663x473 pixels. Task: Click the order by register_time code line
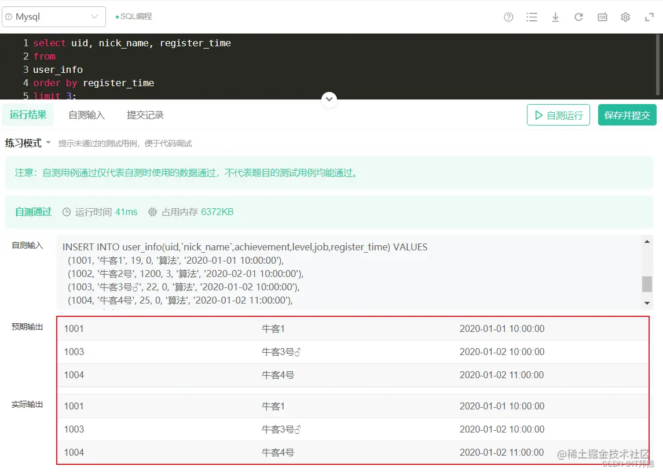93,83
